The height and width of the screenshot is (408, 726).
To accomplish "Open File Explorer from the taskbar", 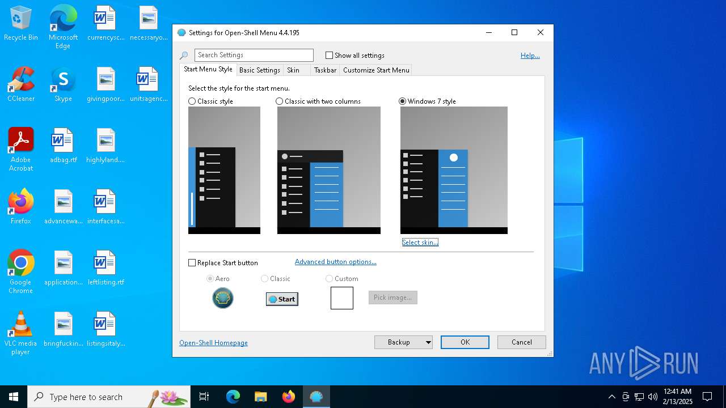I will click(261, 397).
